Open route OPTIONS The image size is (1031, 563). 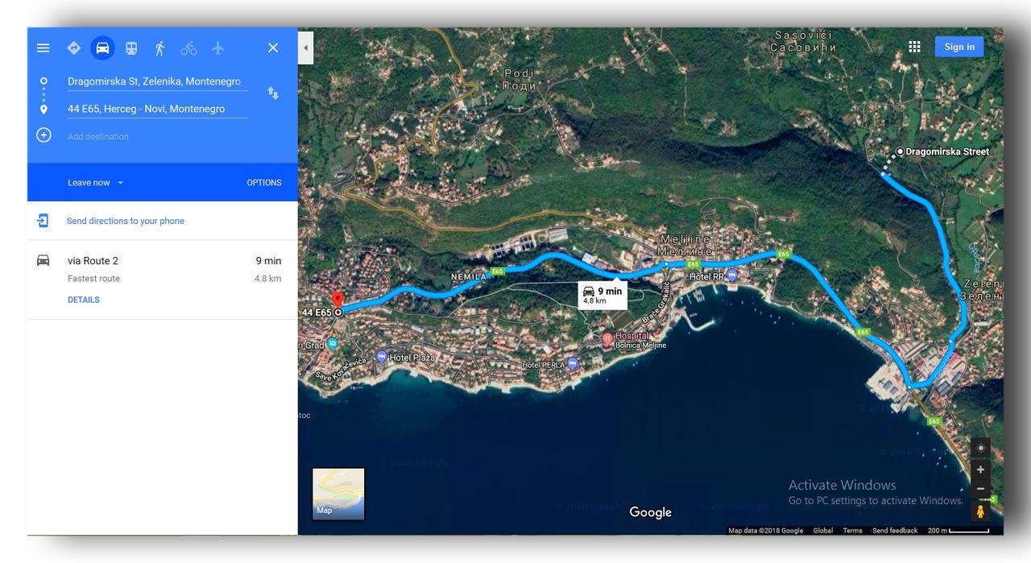264,183
